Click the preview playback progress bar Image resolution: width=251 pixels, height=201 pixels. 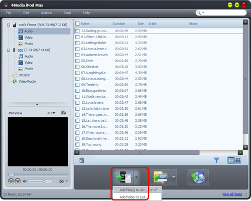(38, 174)
